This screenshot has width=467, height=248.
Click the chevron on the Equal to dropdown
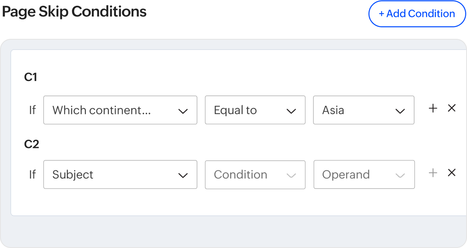pyautogui.click(x=291, y=110)
